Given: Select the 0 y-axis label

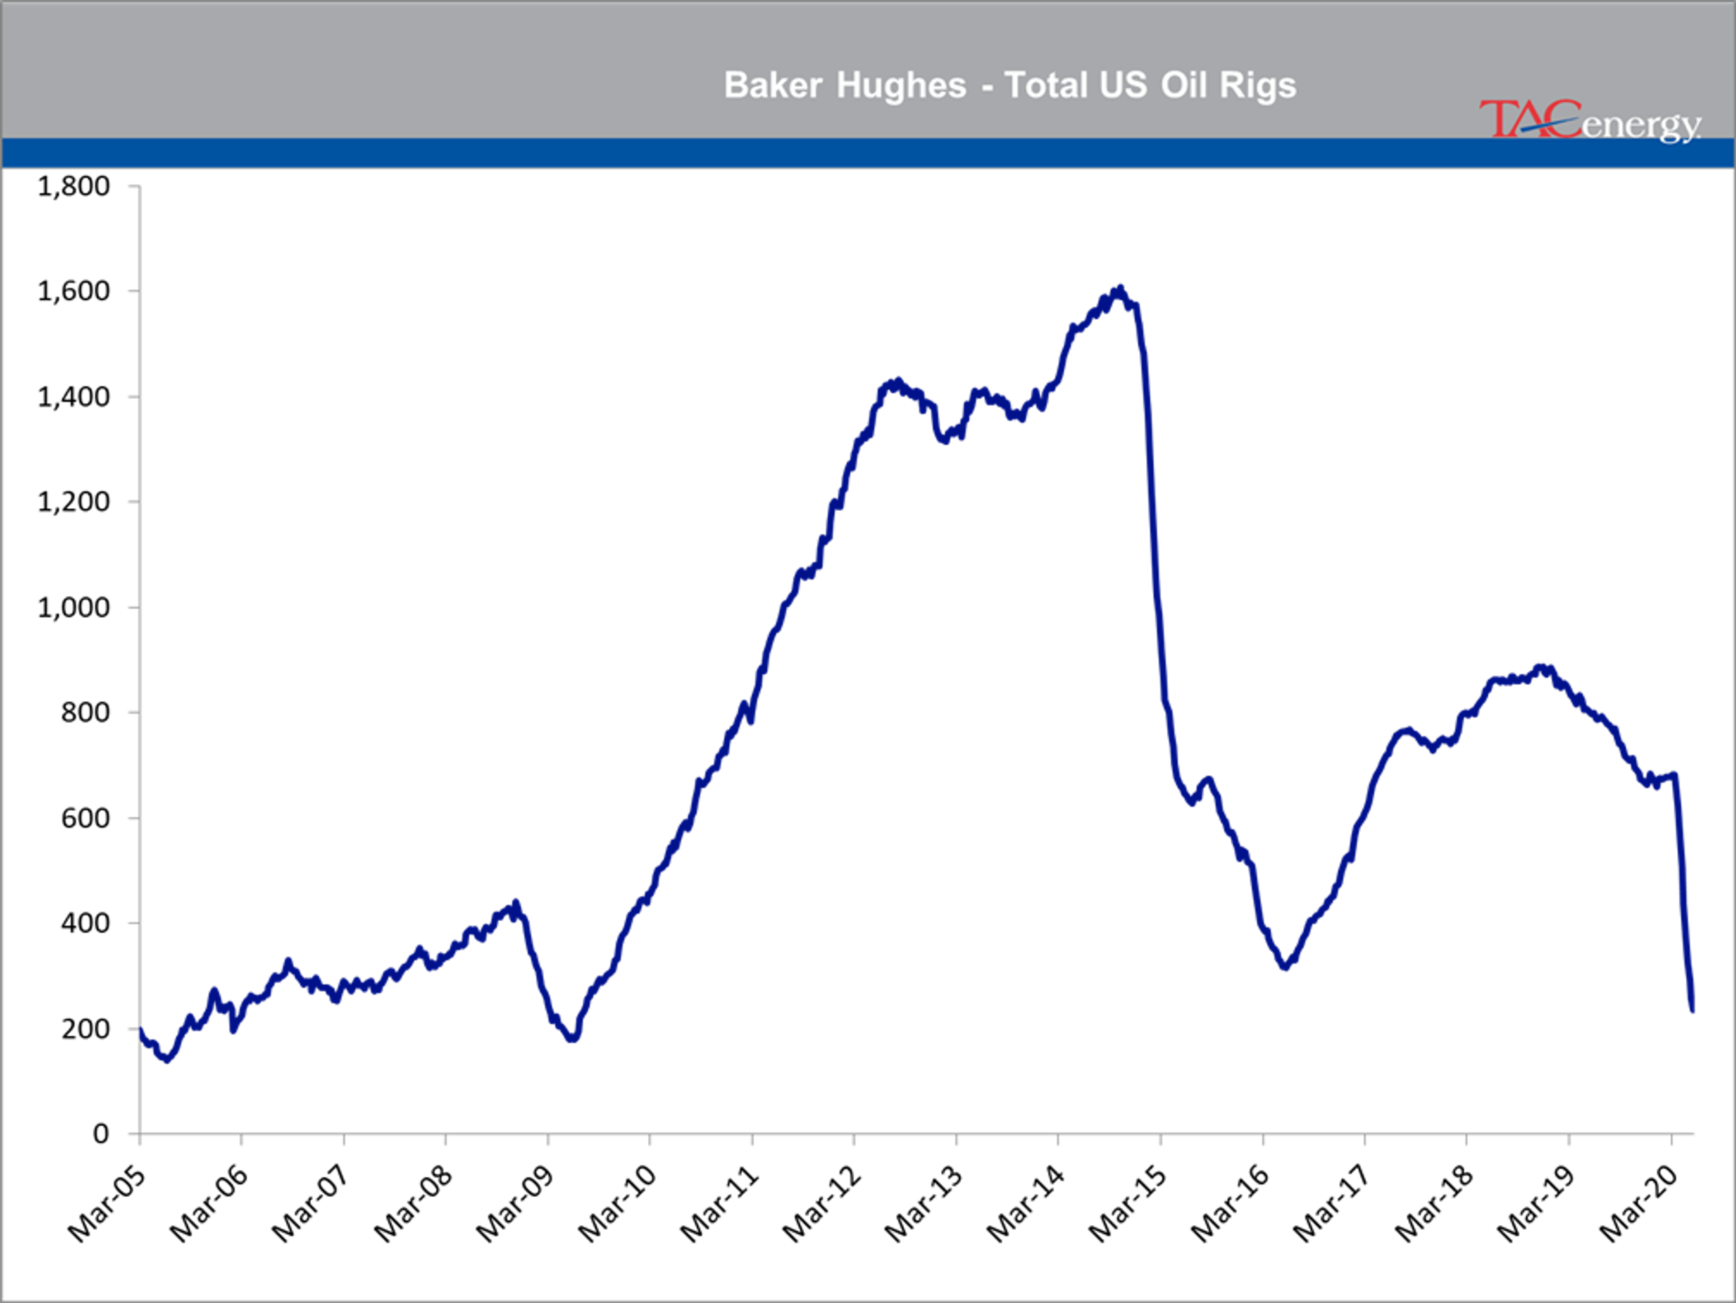Looking at the screenshot, I should [x=100, y=1134].
